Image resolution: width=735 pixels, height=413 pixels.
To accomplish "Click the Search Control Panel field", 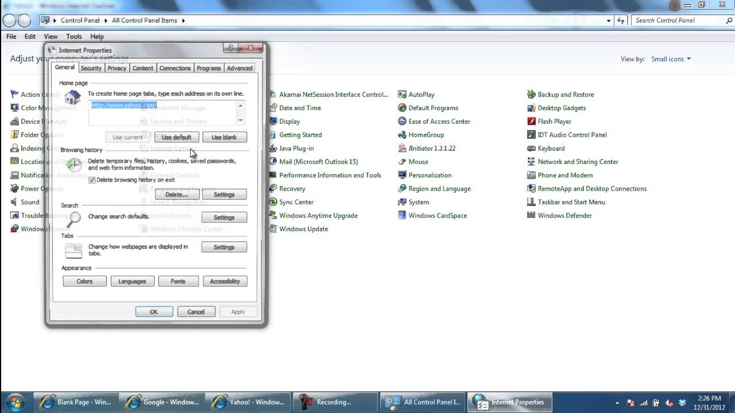I will tap(682, 21).
